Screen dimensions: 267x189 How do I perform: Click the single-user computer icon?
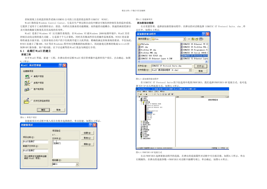coord(27,76)
